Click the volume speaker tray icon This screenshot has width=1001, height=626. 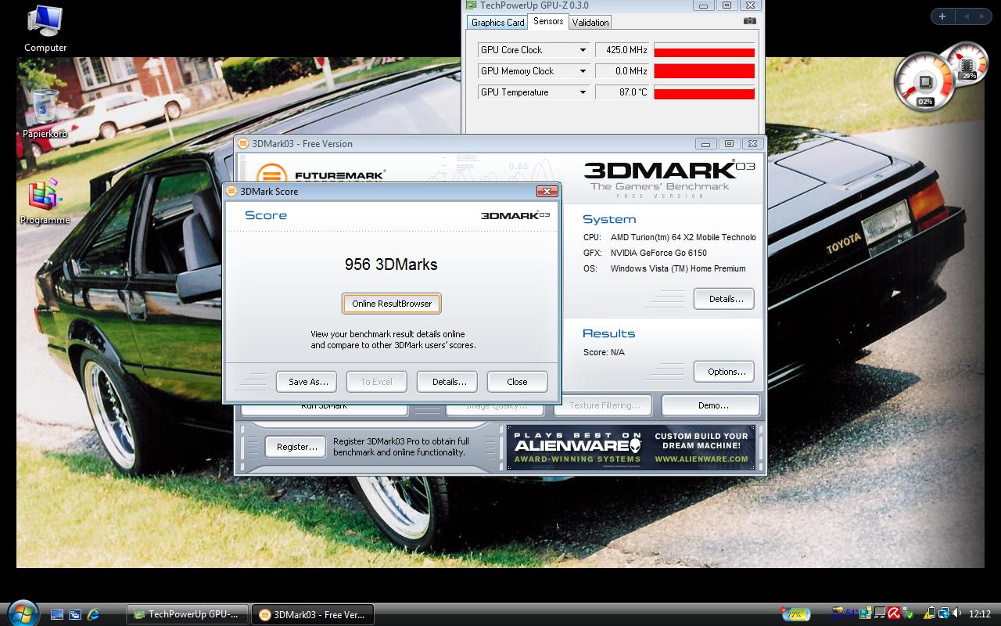point(957,614)
